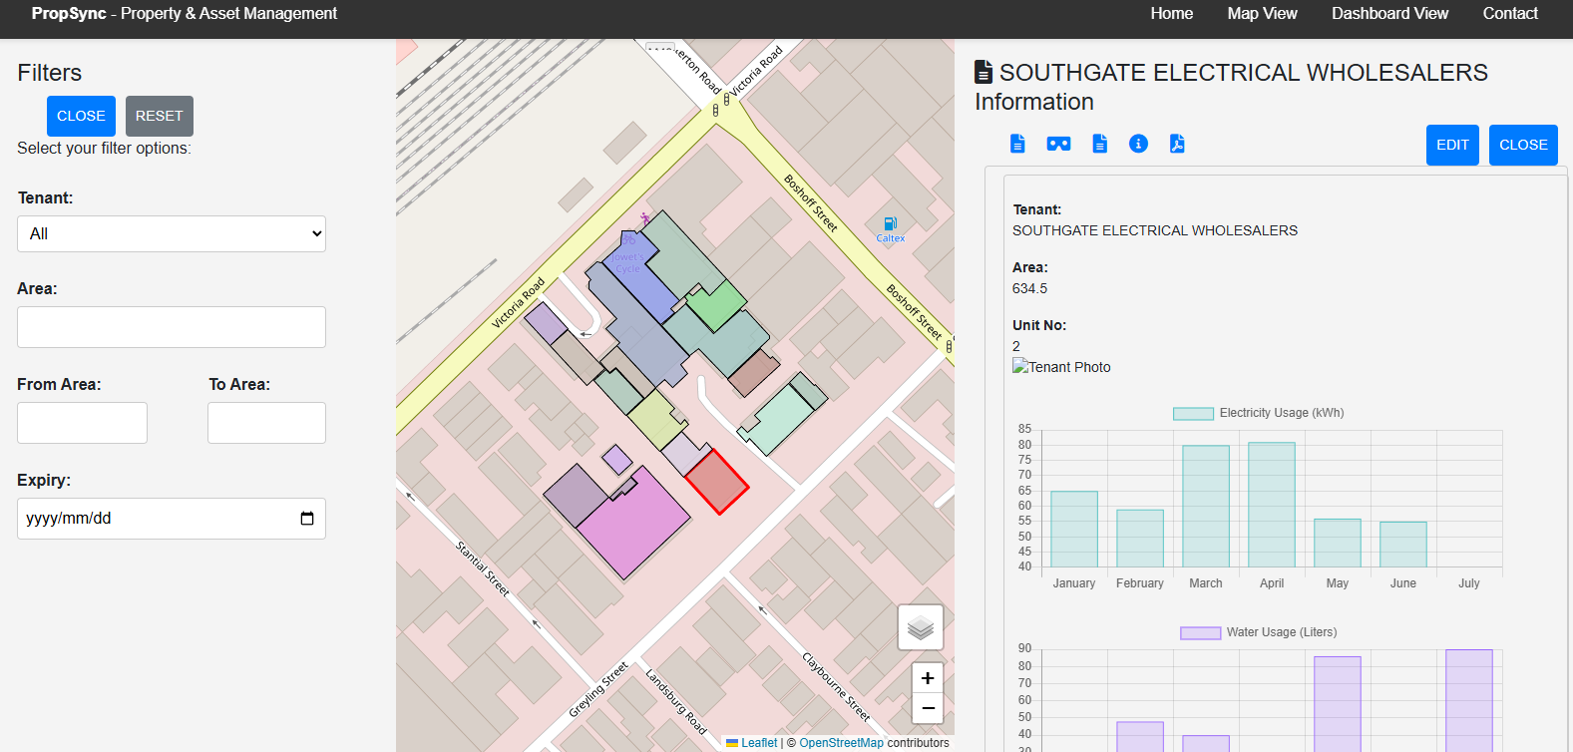Select the red-outlined unit on the map
Image resolution: width=1573 pixels, height=752 pixels.
click(716, 482)
